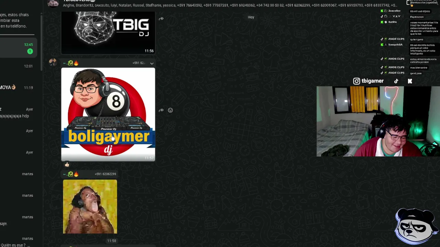Click the streamer webcam feed

[x=378, y=121]
